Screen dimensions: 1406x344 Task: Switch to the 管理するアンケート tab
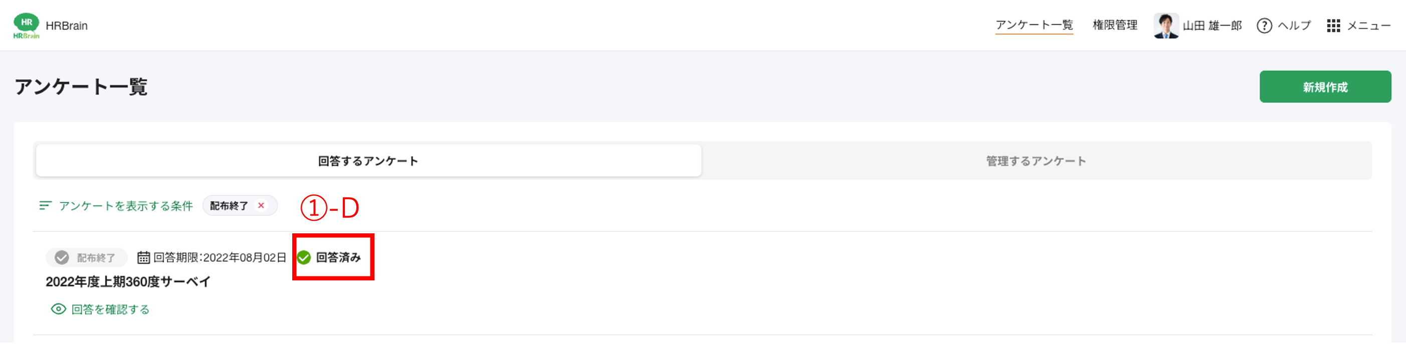1036,161
